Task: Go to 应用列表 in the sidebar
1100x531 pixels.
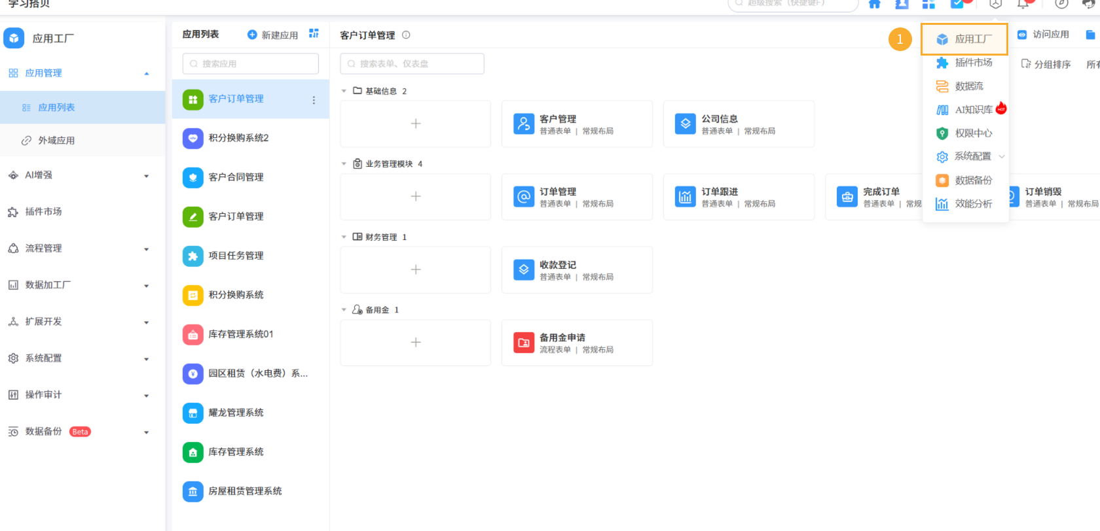Action: [82, 107]
